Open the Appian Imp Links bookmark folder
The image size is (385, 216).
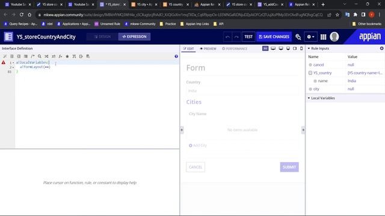click(x=194, y=24)
